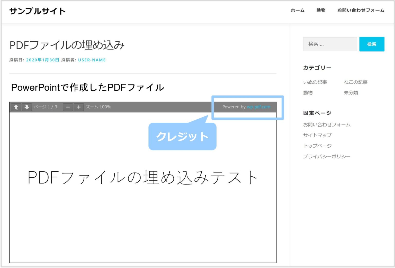Zoom out the PDF with the minus icon

pyautogui.click(x=68, y=107)
